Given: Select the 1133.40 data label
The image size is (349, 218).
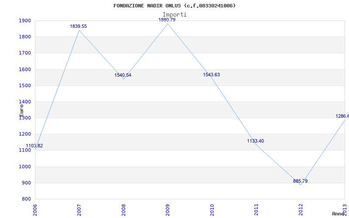Looking at the screenshot, I should pos(256,141).
